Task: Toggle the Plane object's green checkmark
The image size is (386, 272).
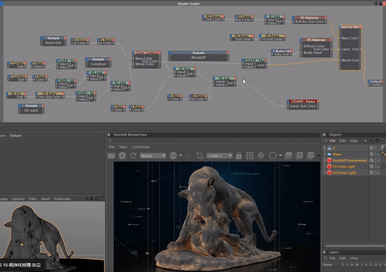Action: tap(379, 154)
